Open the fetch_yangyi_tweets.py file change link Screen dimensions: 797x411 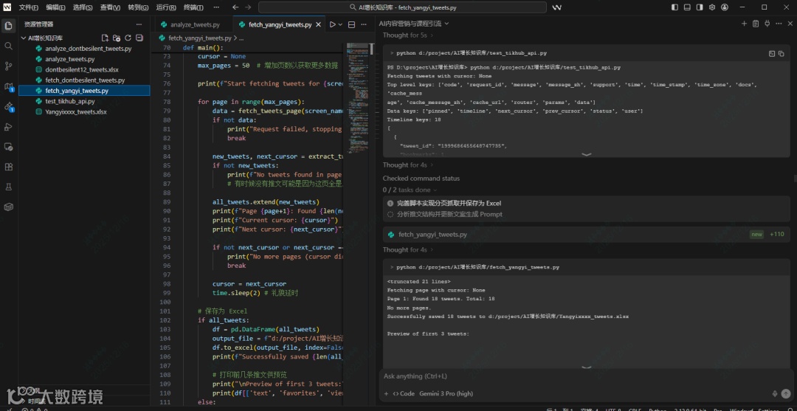432,235
